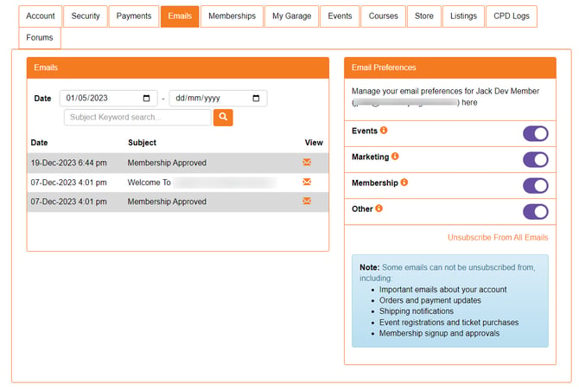Open the CPD Logs tab

click(x=512, y=16)
